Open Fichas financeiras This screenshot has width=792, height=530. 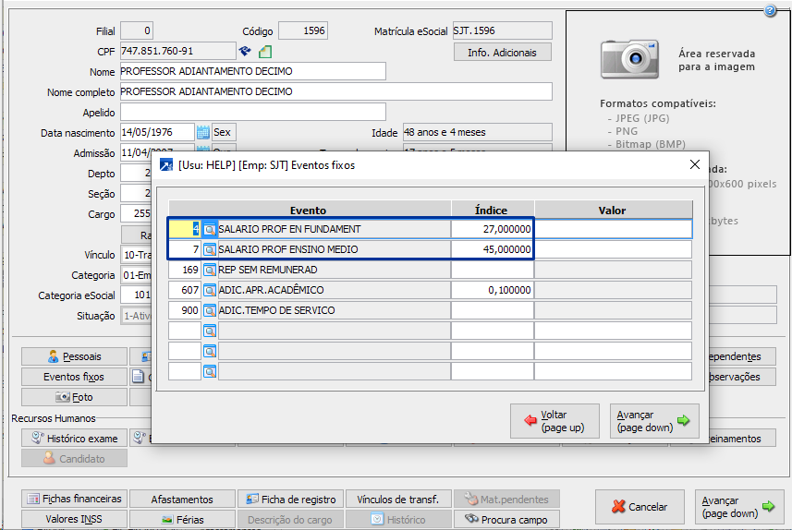(74, 499)
